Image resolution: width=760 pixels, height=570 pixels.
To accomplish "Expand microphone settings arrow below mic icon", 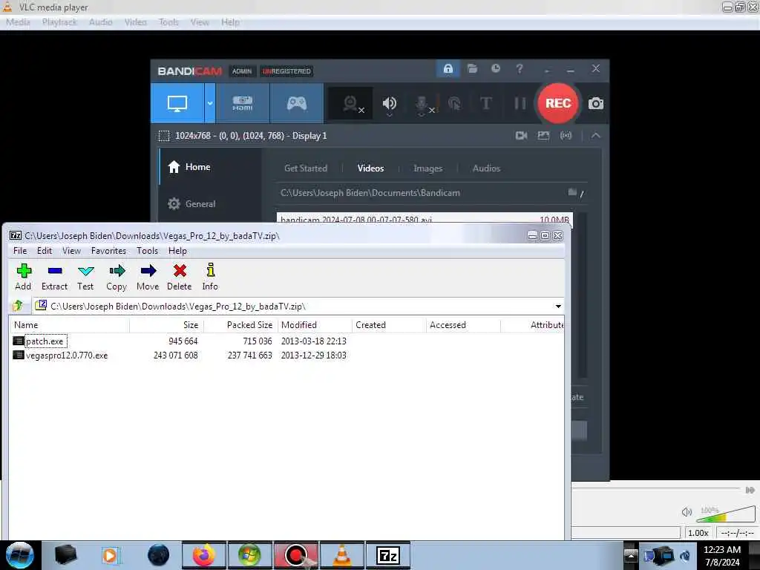I will [x=422, y=115].
